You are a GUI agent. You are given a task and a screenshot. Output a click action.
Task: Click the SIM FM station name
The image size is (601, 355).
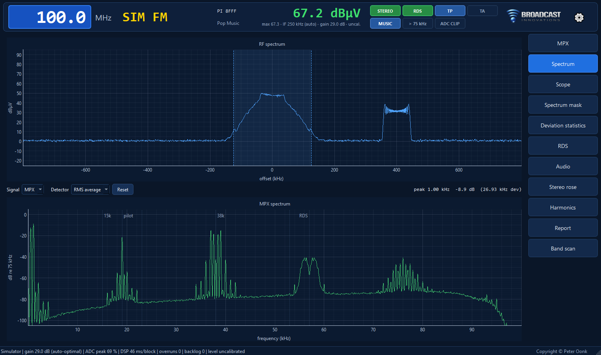click(x=145, y=17)
